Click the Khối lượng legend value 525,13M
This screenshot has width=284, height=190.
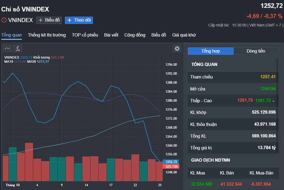click(57, 57)
